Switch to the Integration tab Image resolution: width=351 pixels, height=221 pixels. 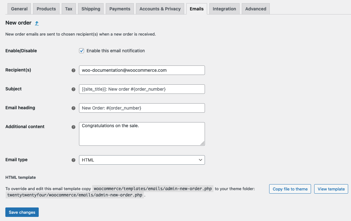click(x=224, y=8)
